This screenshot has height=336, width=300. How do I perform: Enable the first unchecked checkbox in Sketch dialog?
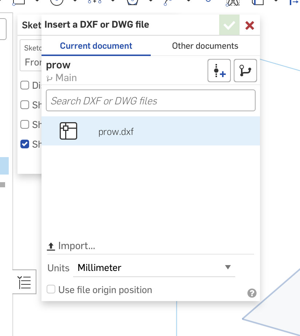(25, 85)
